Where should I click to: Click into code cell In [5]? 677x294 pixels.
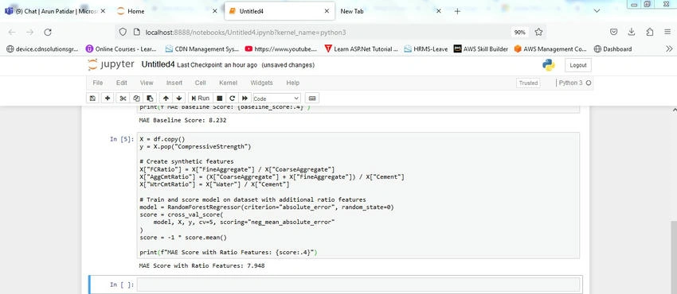[358, 195]
